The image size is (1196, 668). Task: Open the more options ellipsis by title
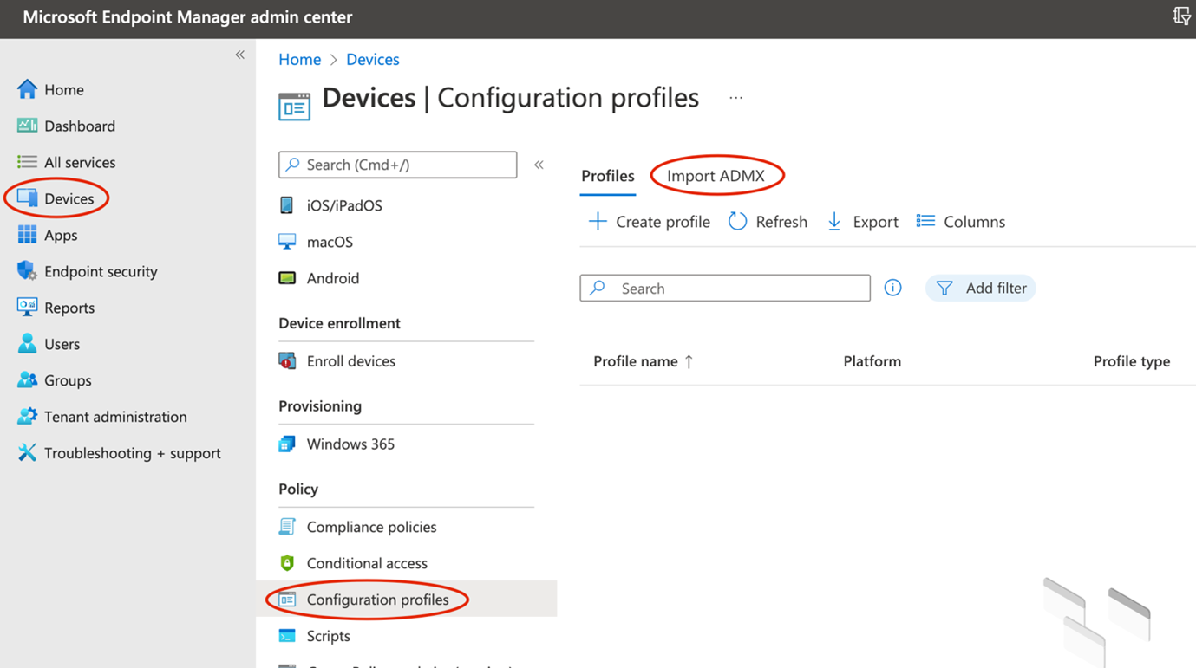(735, 98)
